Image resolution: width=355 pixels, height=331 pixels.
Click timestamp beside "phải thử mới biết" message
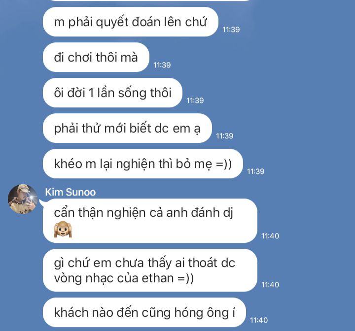[225, 136]
